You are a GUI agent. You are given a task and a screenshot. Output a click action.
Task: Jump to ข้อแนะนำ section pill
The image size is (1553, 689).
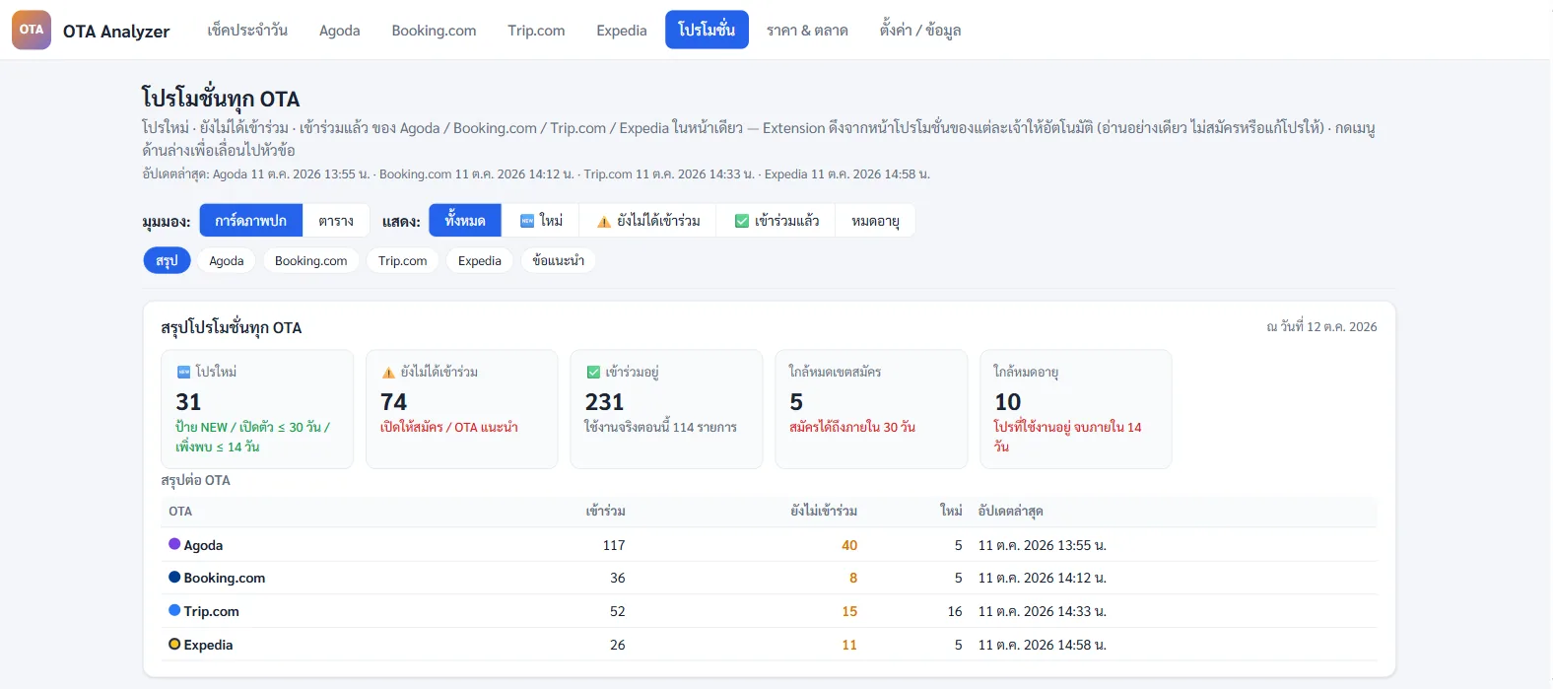[x=559, y=260]
